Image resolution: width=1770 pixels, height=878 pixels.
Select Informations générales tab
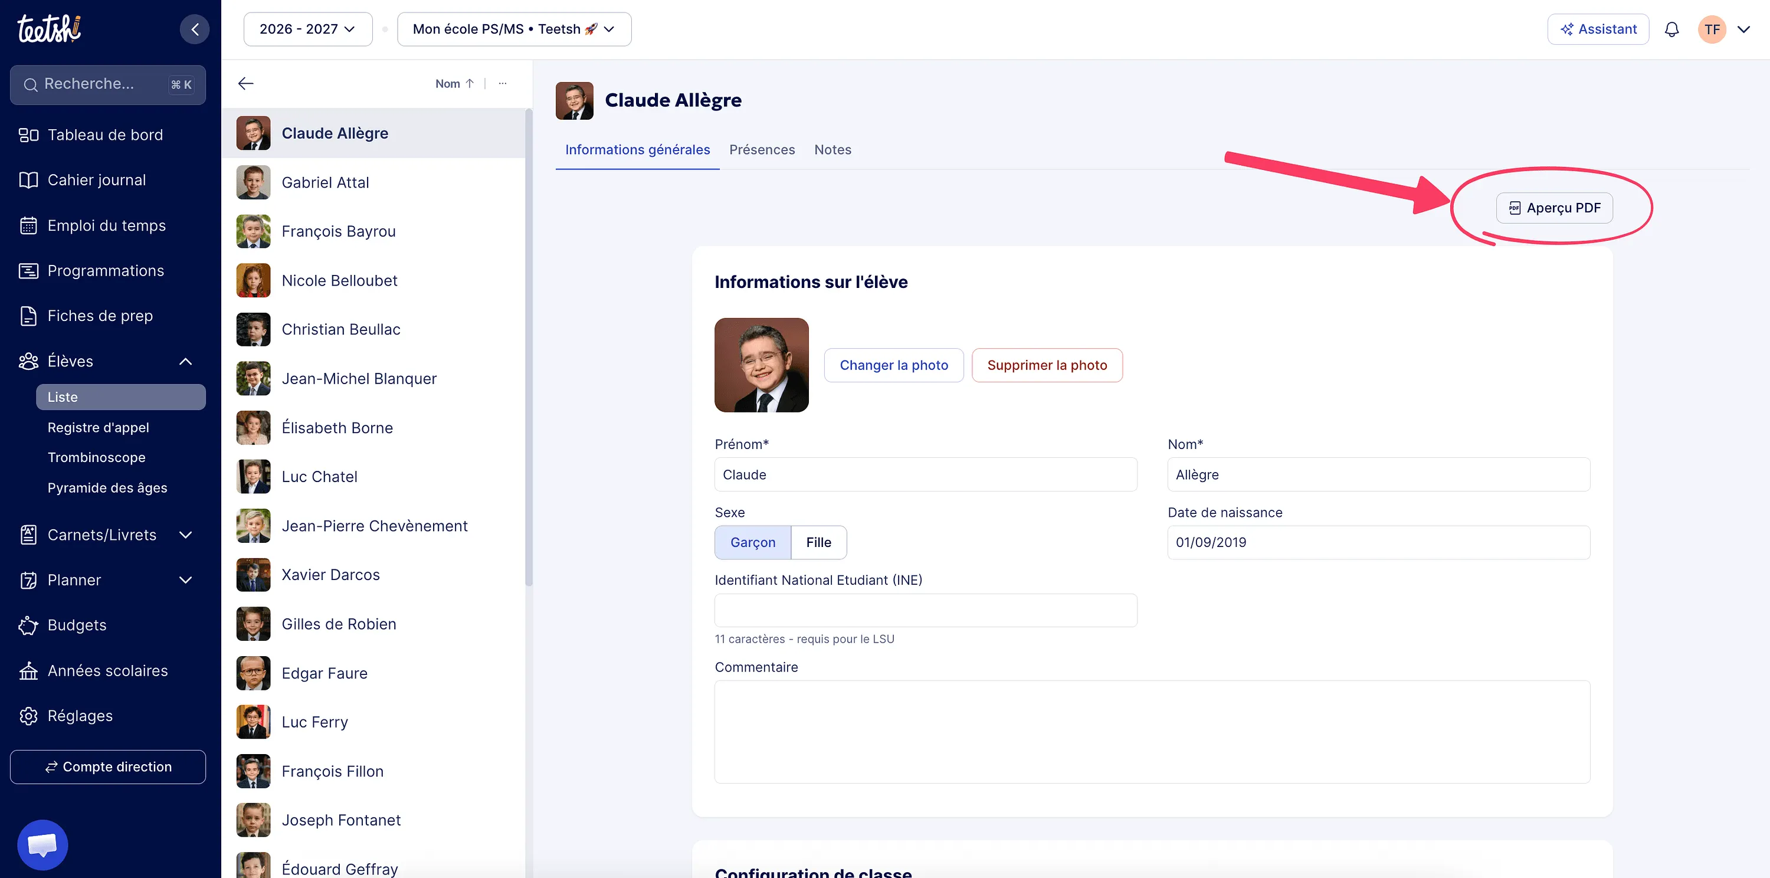[x=637, y=150]
